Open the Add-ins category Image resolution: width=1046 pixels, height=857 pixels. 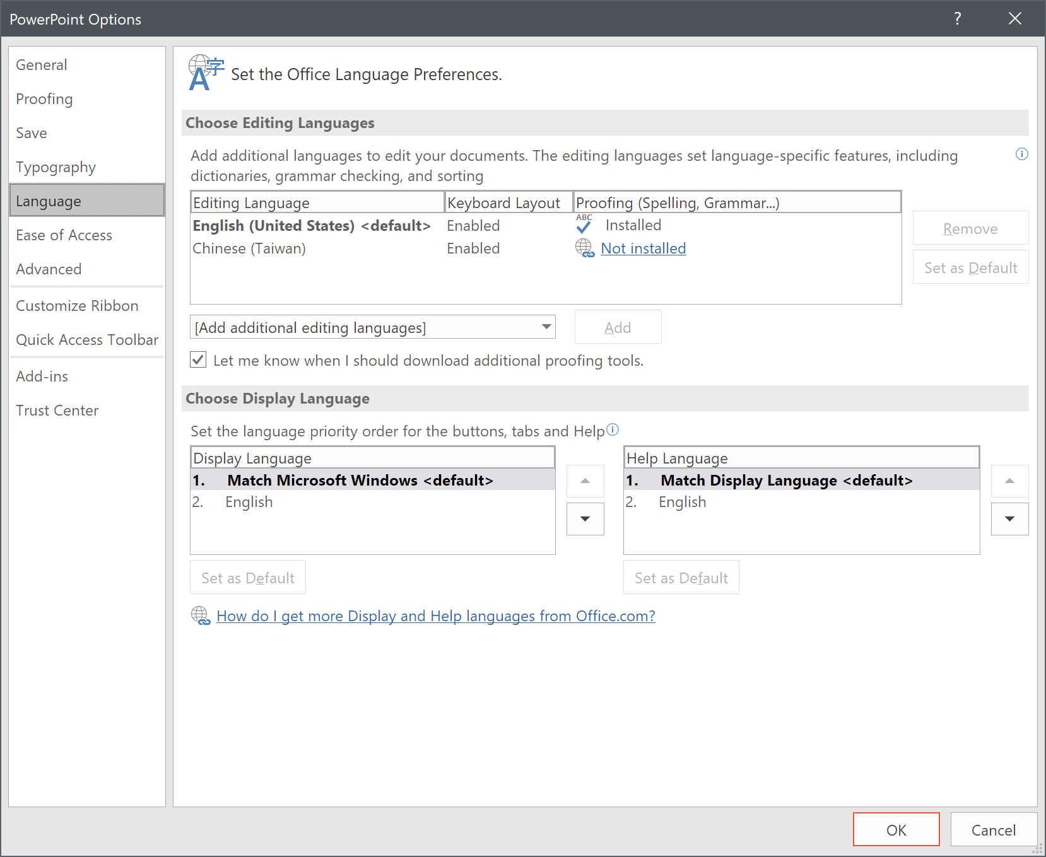click(87, 376)
